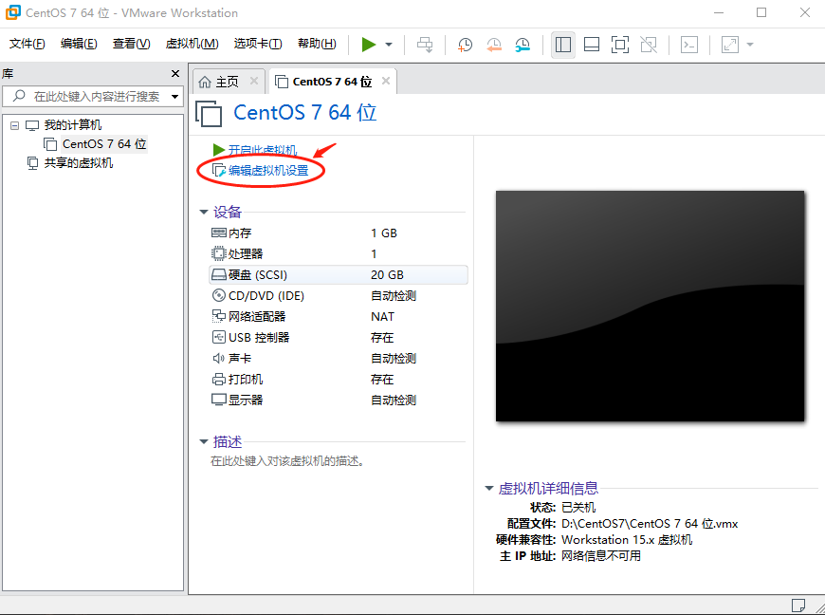The image size is (825, 615).
Task: Open the 选项卡(T) menu
Action: (258, 44)
